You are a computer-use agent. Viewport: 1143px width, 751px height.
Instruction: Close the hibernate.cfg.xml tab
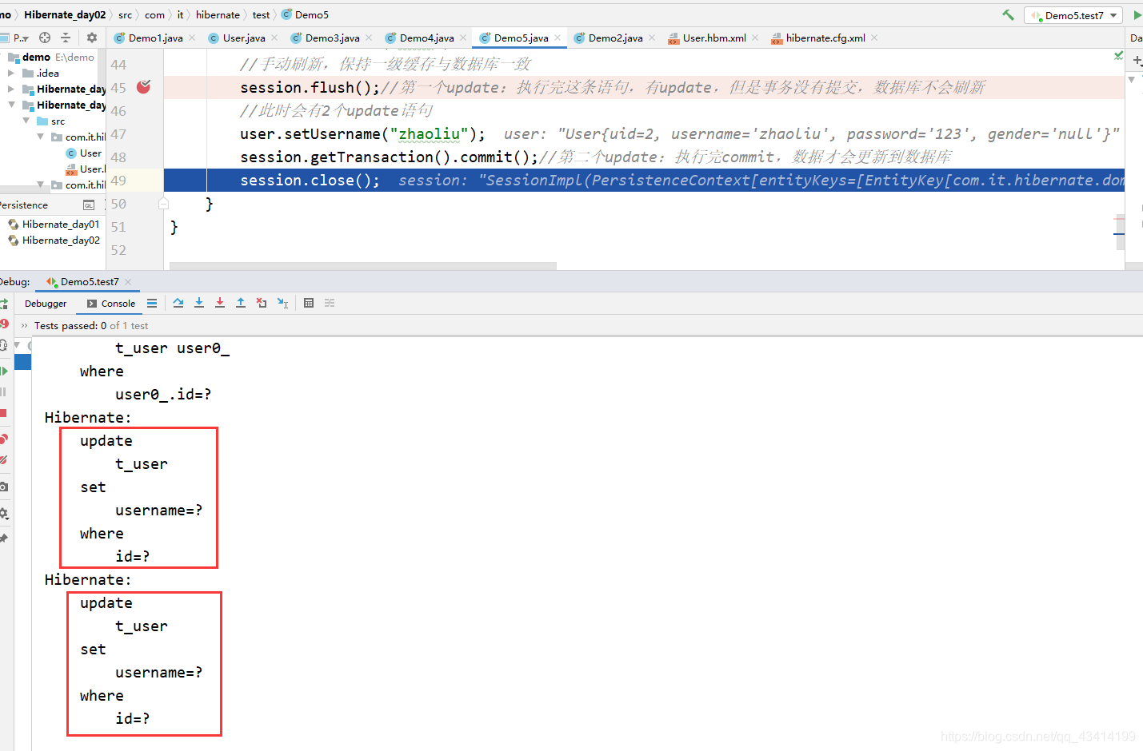coord(874,38)
